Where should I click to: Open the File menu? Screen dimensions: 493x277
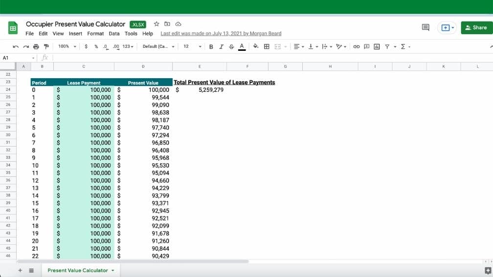tap(29, 34)
